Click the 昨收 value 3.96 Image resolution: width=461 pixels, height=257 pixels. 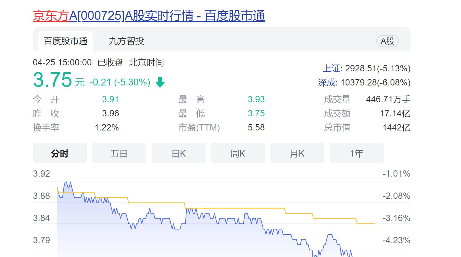tap(110, 113)
